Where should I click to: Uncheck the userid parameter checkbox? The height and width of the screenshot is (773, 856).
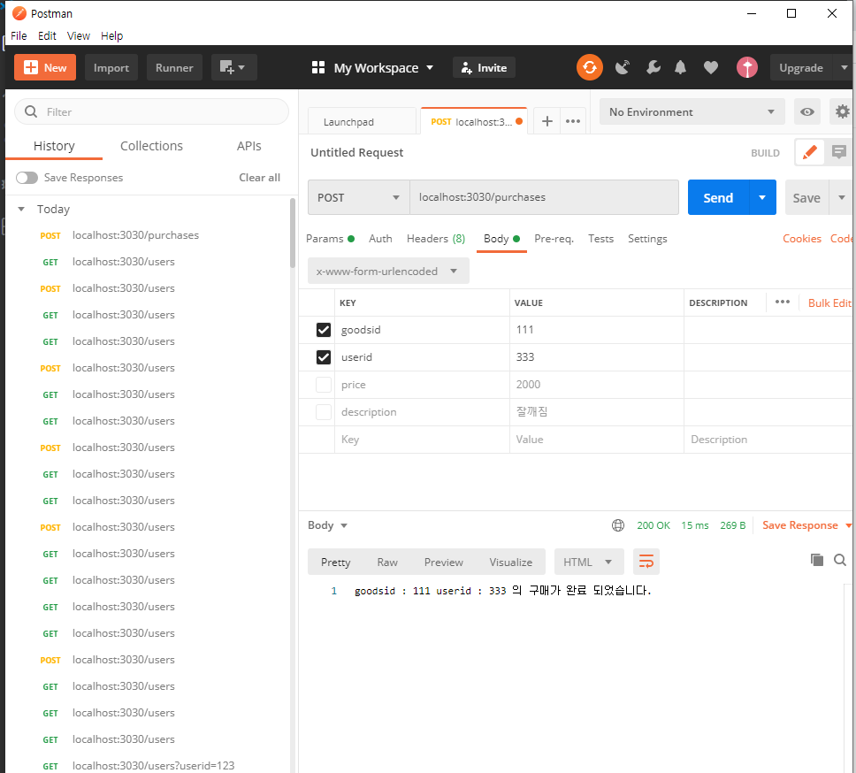(323, 357)
